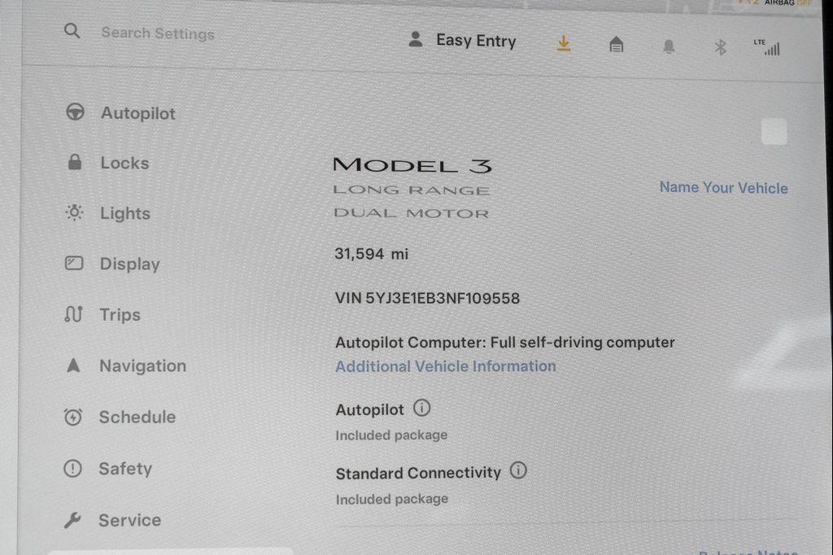Open Service settings with wrench icon

112,520
